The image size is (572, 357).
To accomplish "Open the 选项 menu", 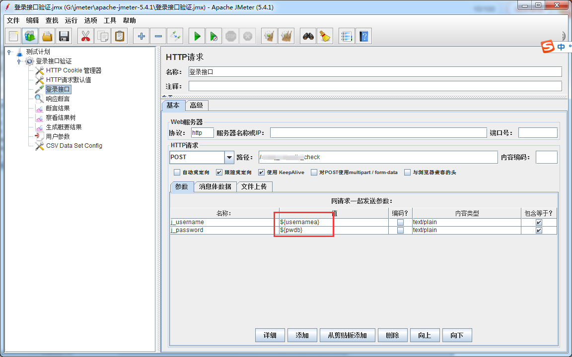I will [90, 20].
